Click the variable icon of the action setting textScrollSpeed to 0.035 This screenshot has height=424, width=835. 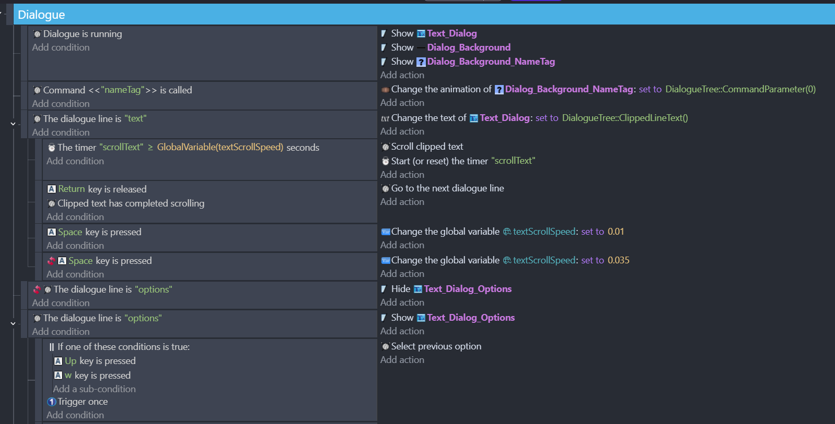[386, 260]
